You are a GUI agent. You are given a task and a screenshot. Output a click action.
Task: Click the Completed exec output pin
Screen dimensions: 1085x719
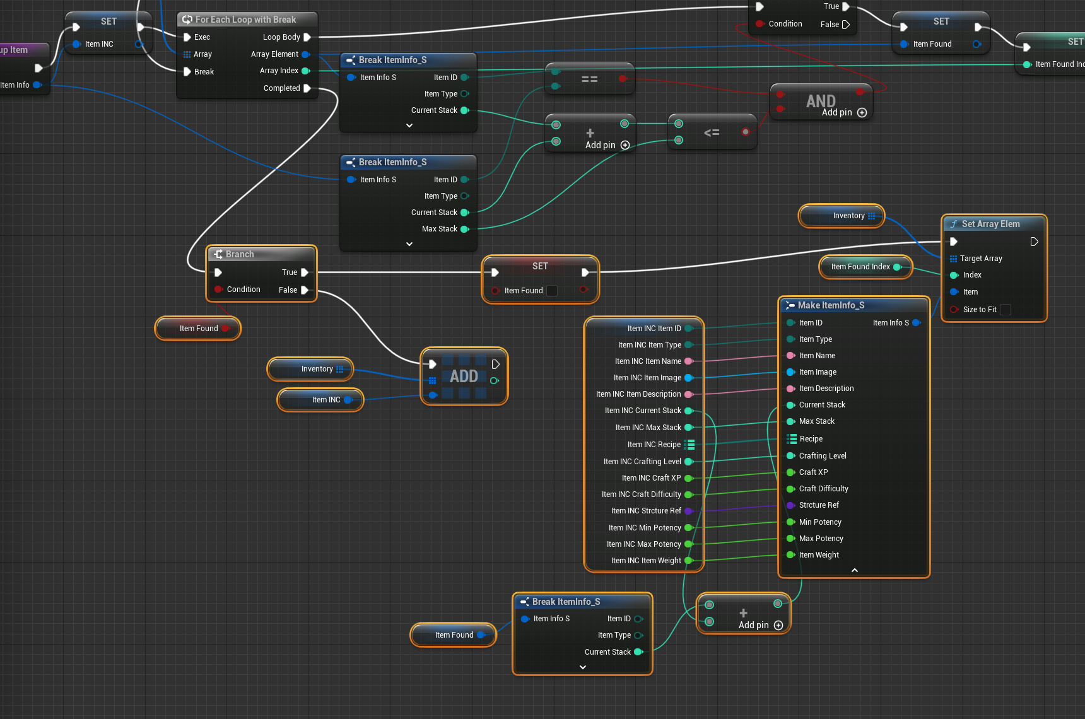(x=307, y=88)
